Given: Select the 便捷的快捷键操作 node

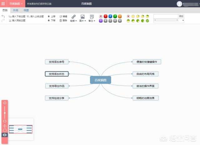Looking at the screenshot, I should (x=147, y=62).
